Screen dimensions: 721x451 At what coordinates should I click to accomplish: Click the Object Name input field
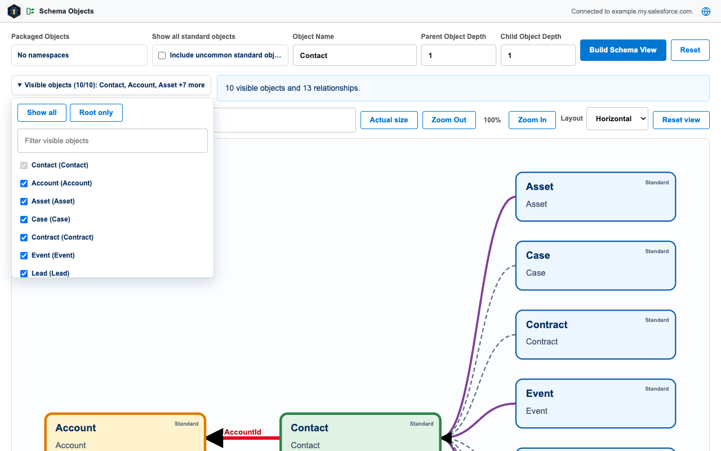(355, 55)
